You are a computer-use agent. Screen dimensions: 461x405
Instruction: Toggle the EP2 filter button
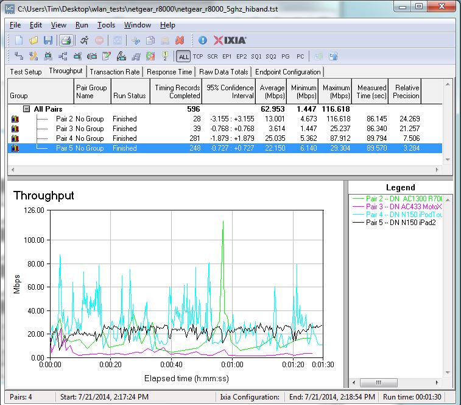[241, 57]
